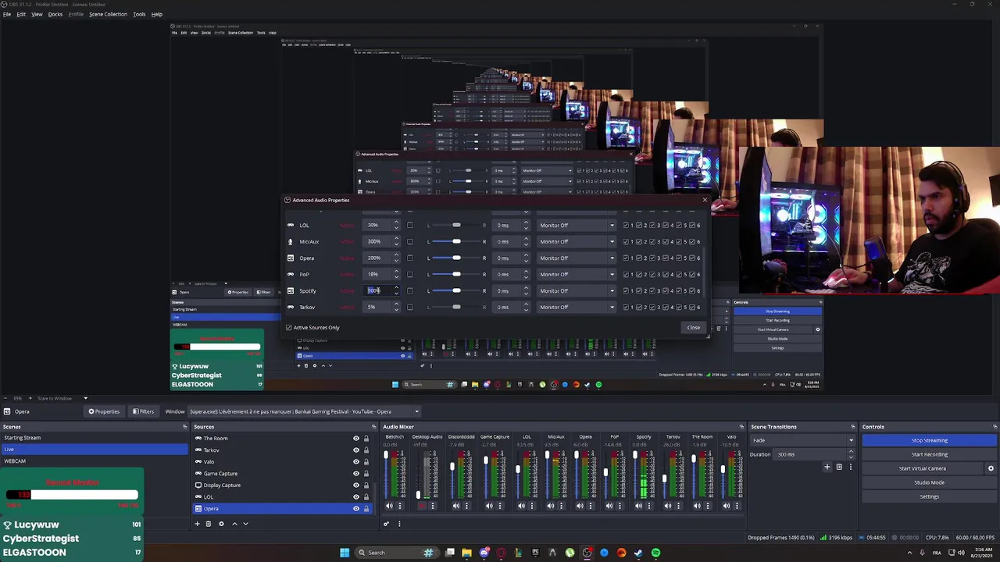The height and width of the screenshot is (562, 1000).
Task: Move selected source up
Action: coord(234,524)
